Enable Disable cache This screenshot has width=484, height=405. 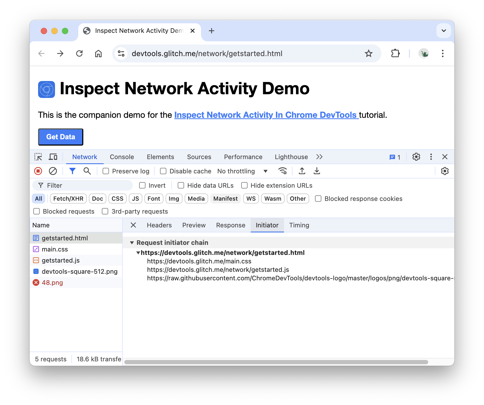[x=163, y=171]
